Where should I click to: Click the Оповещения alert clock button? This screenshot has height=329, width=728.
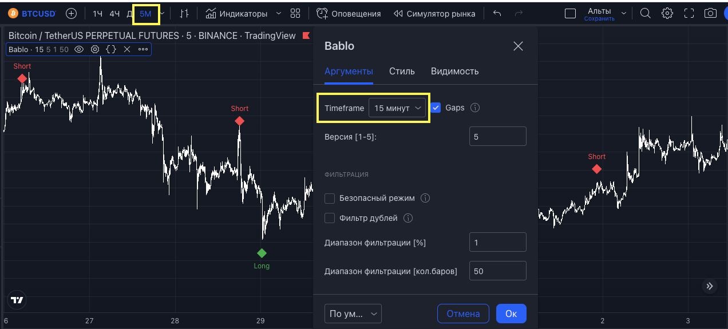(x=349, y=14)
